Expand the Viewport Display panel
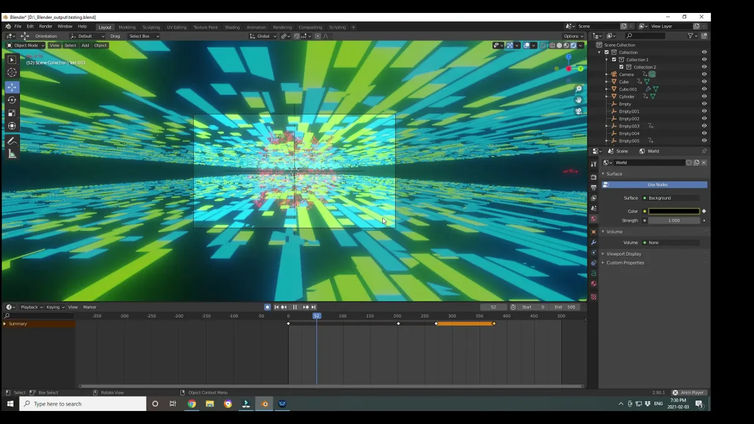This screenshot has height=424, width=754. (623, 254)
